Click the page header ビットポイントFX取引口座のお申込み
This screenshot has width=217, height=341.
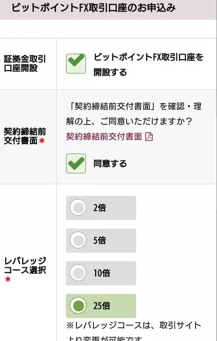pyautogui.click(x=93, y=8)
